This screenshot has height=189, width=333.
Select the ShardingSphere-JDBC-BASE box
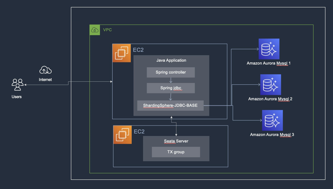(170, 105)
